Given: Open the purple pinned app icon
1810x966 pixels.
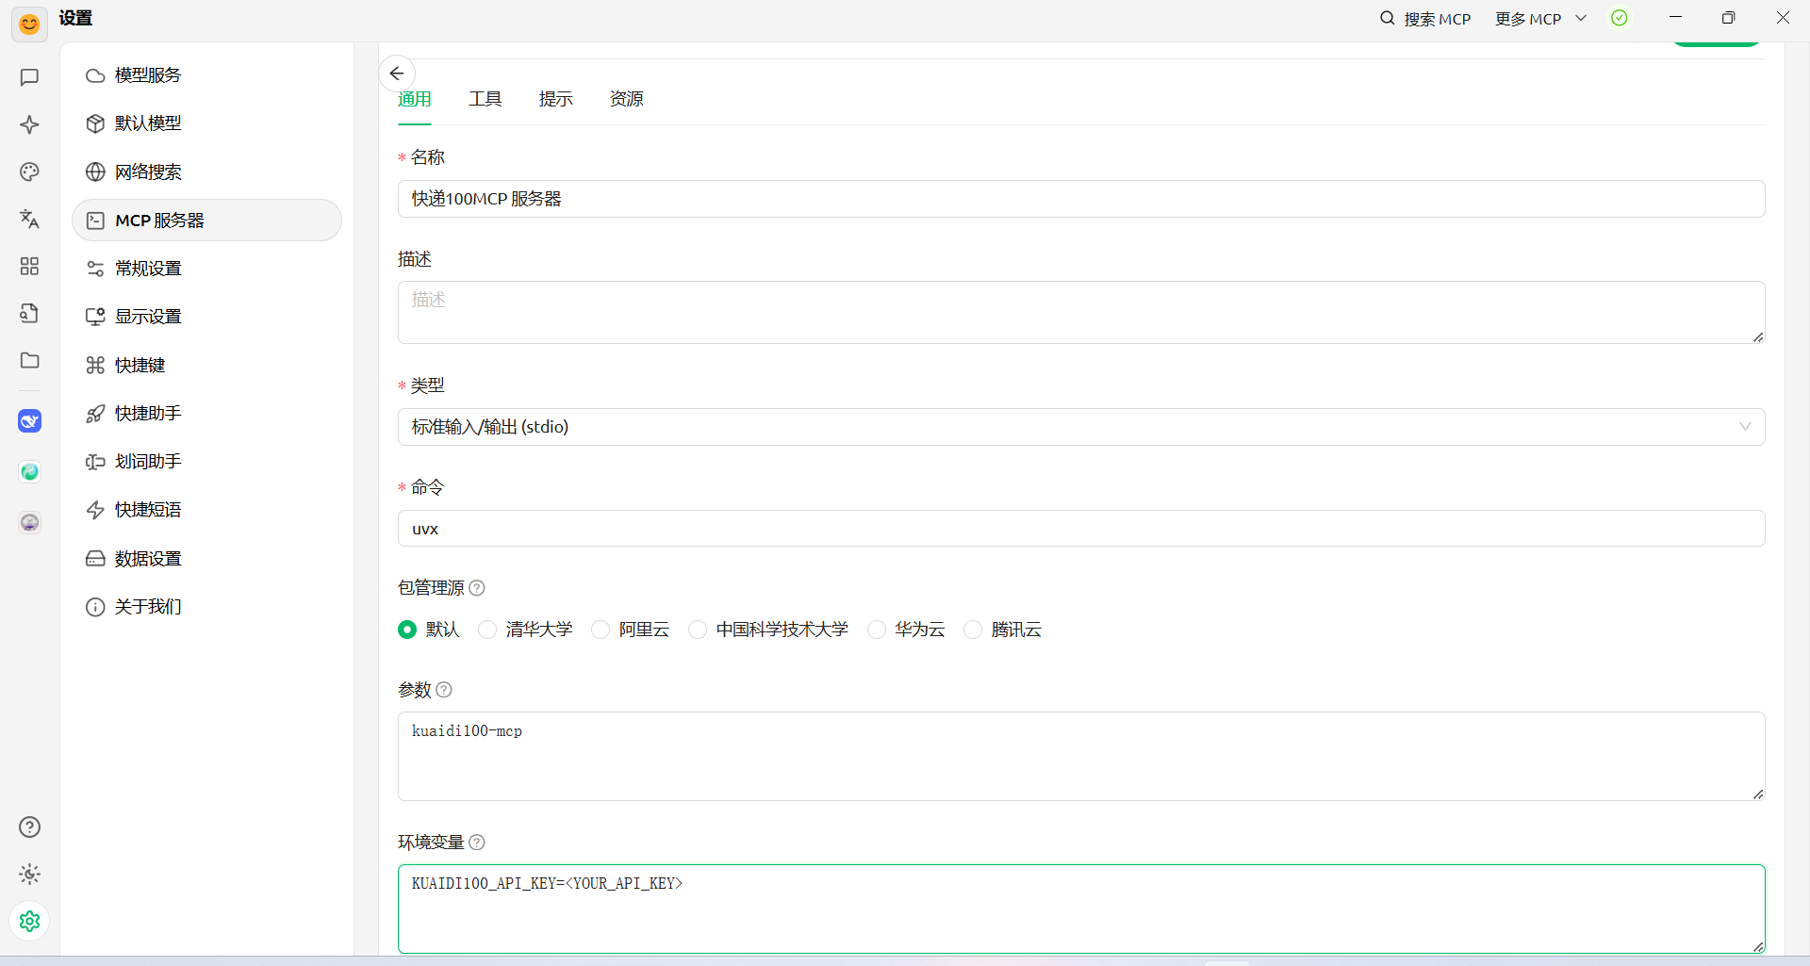Looking at the screenshot, I should coord(29,522).
